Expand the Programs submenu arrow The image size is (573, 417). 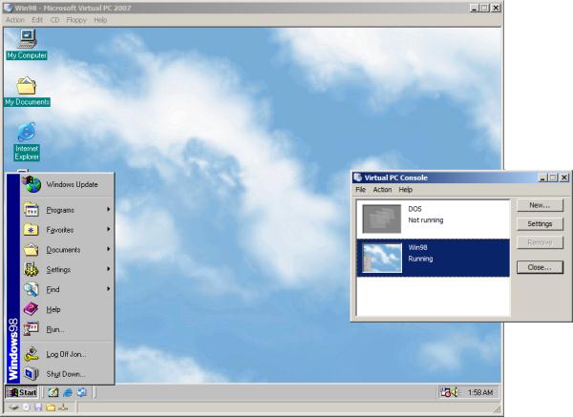point(108,210)
